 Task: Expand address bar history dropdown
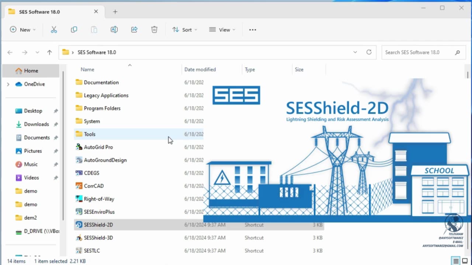coord(355,52)
